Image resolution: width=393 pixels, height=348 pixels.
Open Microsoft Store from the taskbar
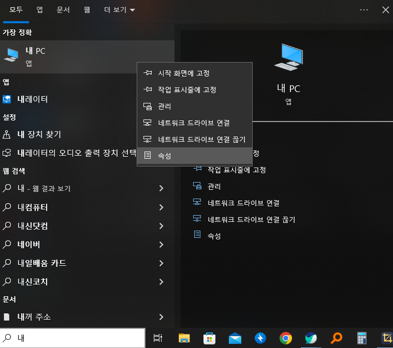tap(209, 339)
